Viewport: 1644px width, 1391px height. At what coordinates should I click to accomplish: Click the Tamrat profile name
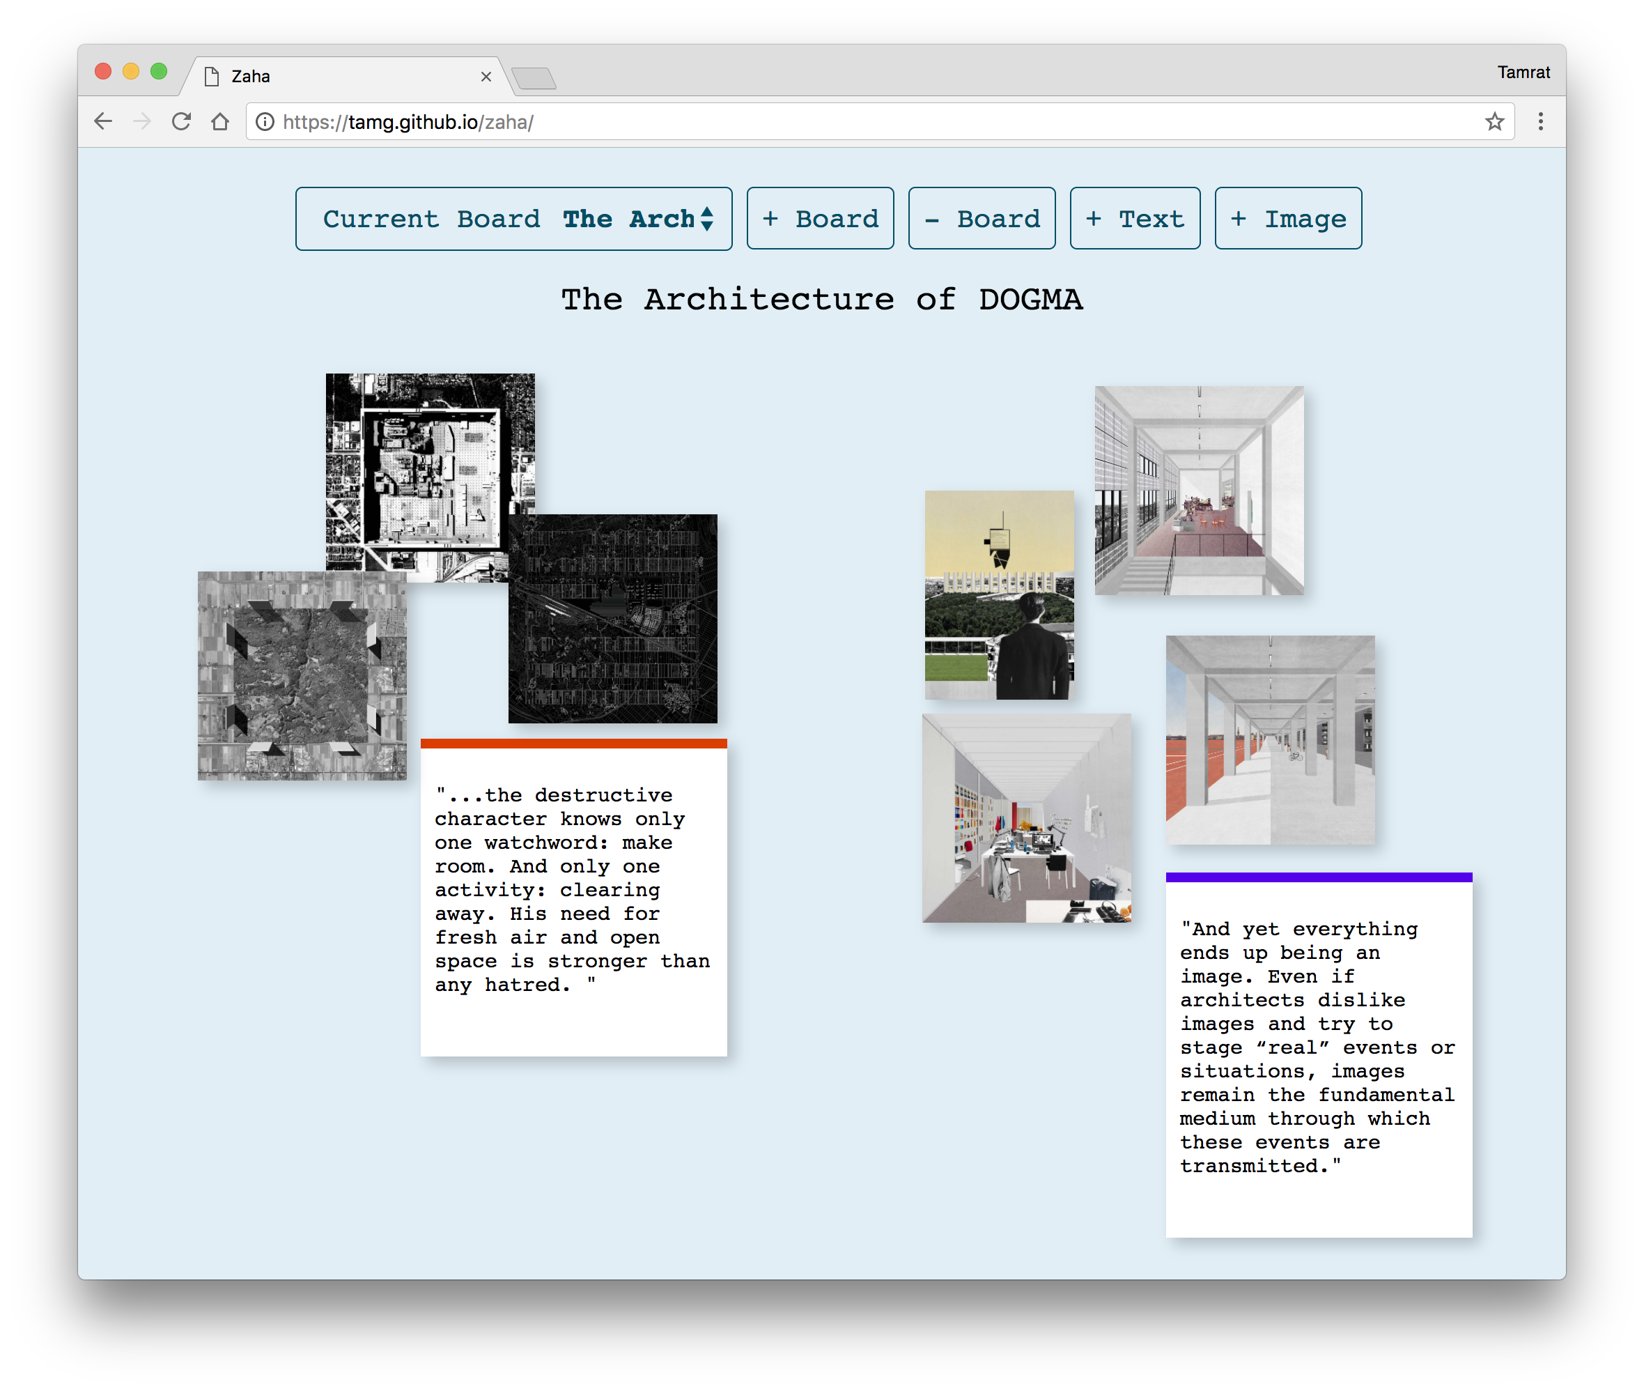pyautogui.click(x=1523, y=72)
